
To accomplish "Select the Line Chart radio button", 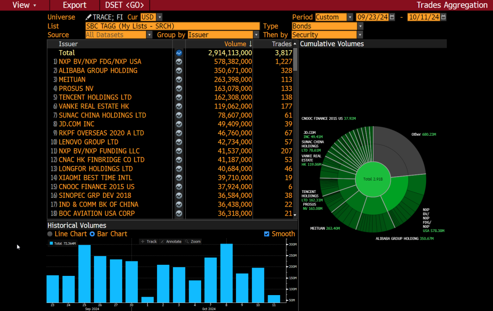I will [x=50, y=234].
